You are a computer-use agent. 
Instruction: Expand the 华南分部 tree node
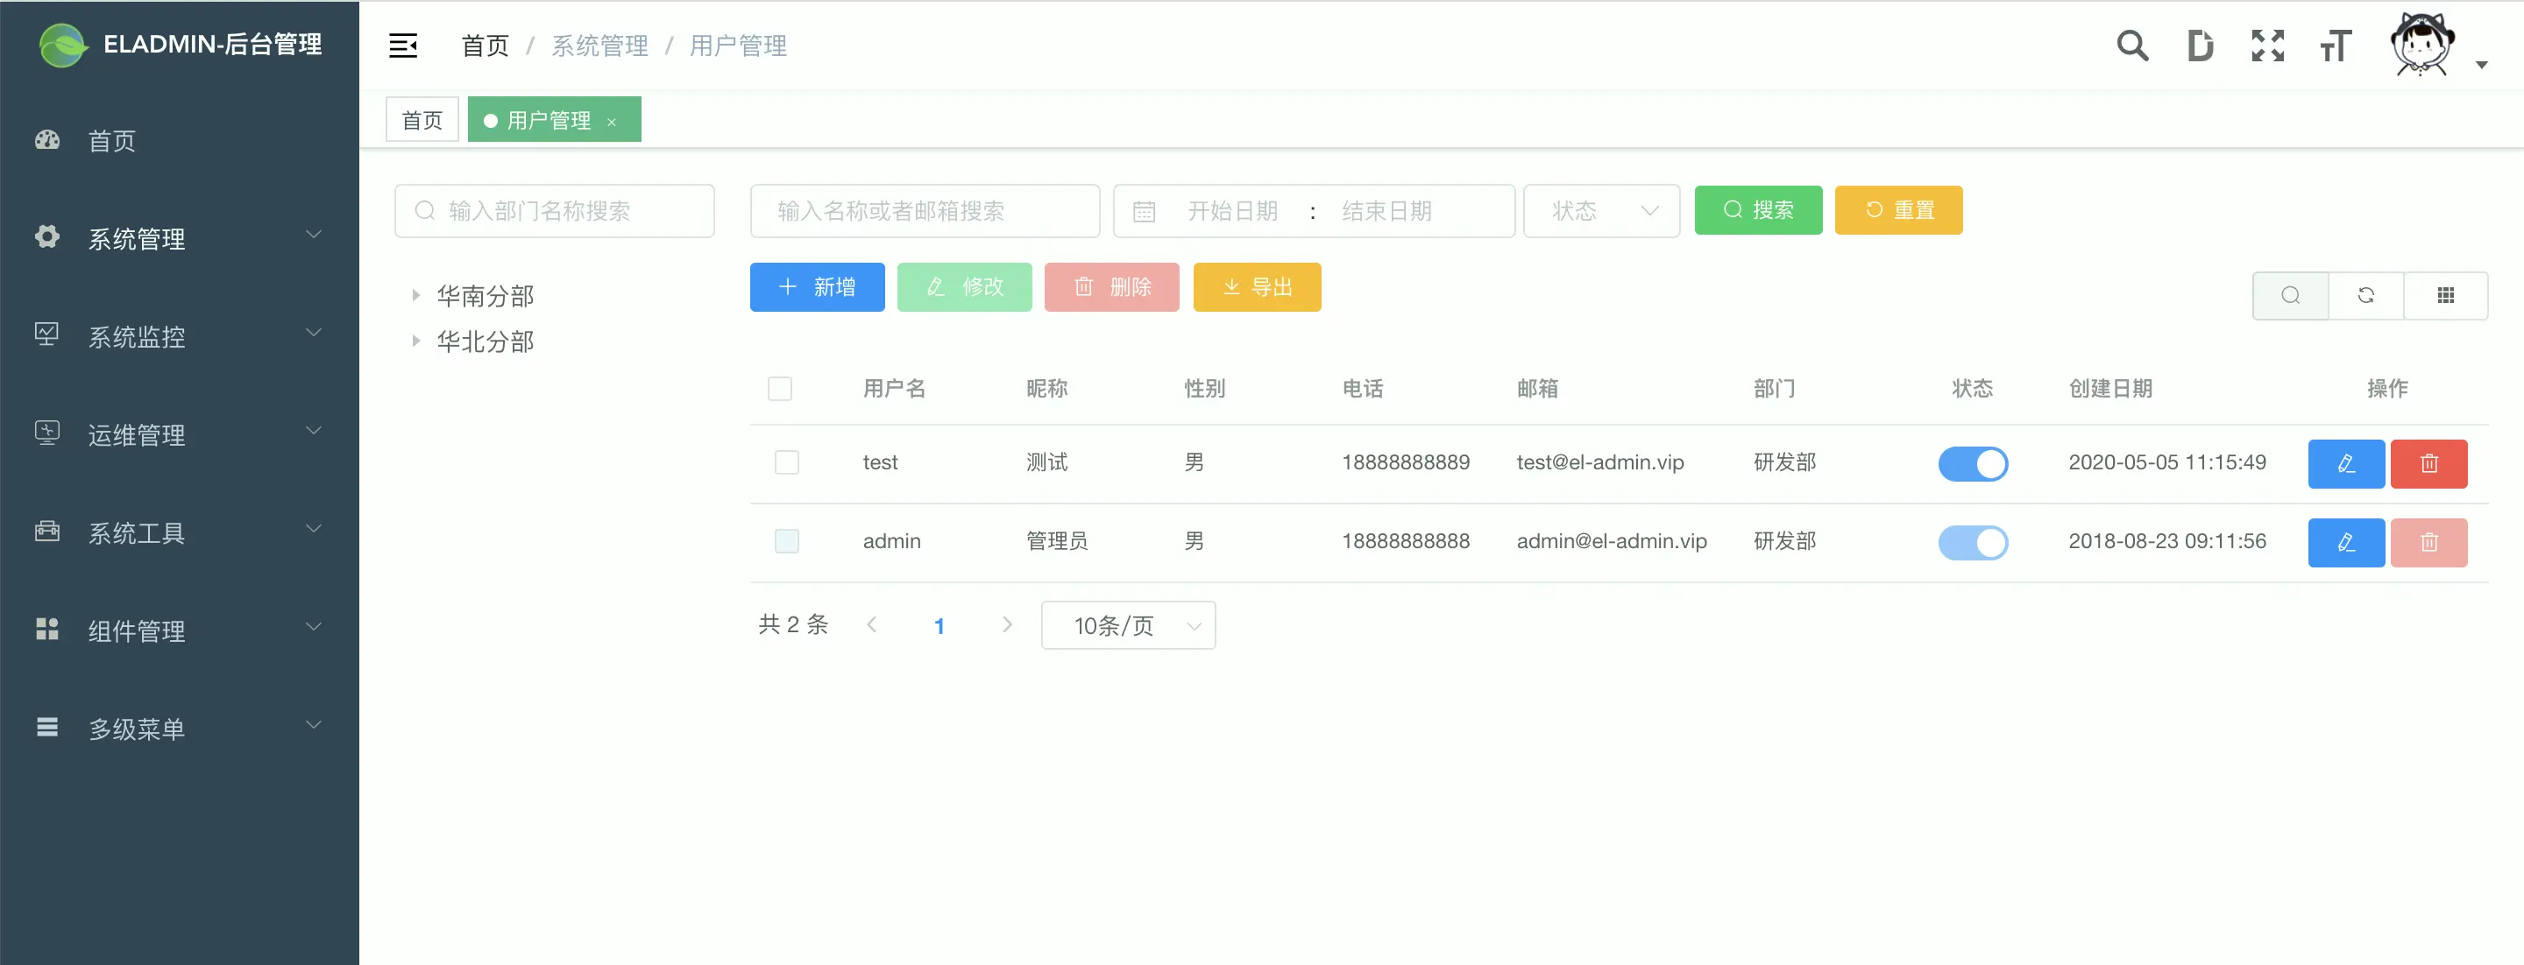pyautogui.click(x=415, y=294)
